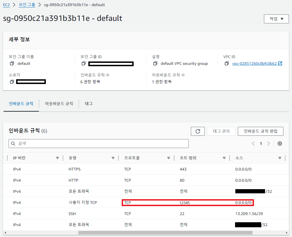292x237 pixels.
Task: Open tag management via 태그 관리 button
Action: click(x=221, y=131)
